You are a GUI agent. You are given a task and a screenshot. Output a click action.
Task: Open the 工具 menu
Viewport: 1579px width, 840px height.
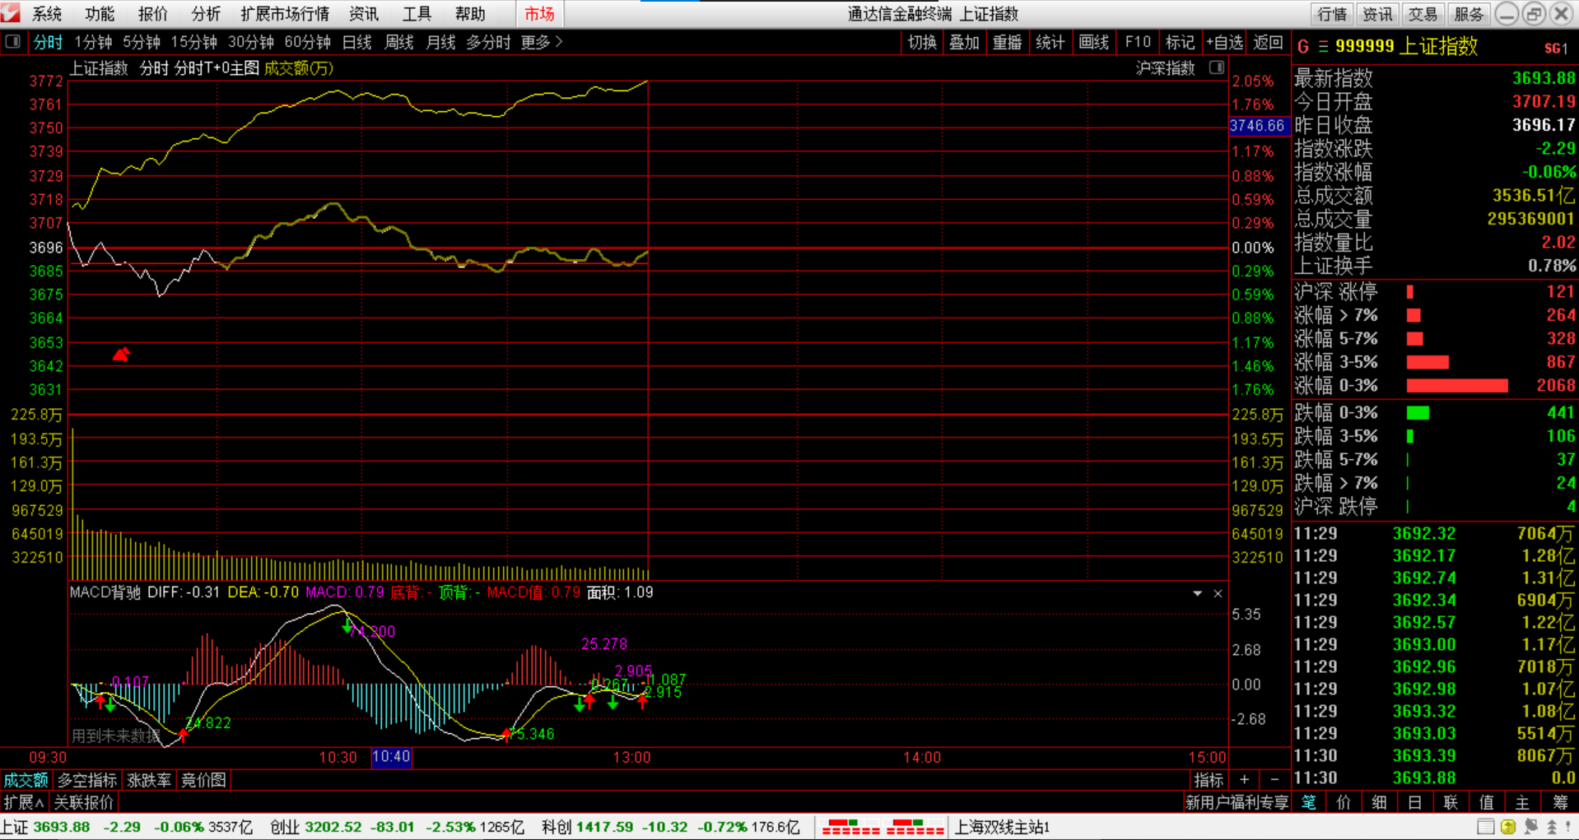click(417, 14)
